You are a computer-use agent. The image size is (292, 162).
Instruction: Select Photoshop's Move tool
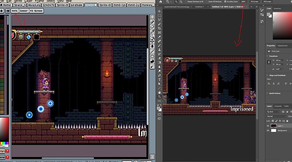click(x=159, y=11)
